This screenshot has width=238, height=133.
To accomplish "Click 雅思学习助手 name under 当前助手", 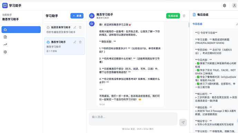I will click(x=10, y=19).
